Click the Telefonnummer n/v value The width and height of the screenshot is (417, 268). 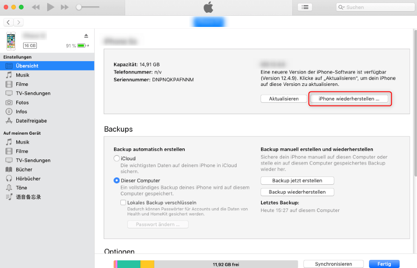158,72
